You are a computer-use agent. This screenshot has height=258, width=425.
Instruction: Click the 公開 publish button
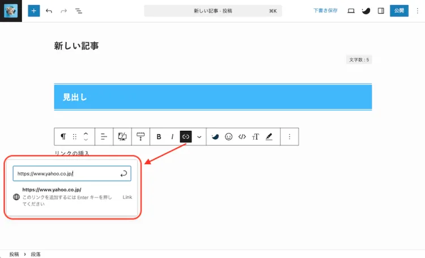tap(399, 11)
